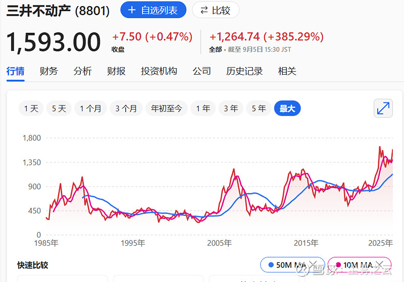Open the 历史记录 tab
404x282 pixels.
244,71
